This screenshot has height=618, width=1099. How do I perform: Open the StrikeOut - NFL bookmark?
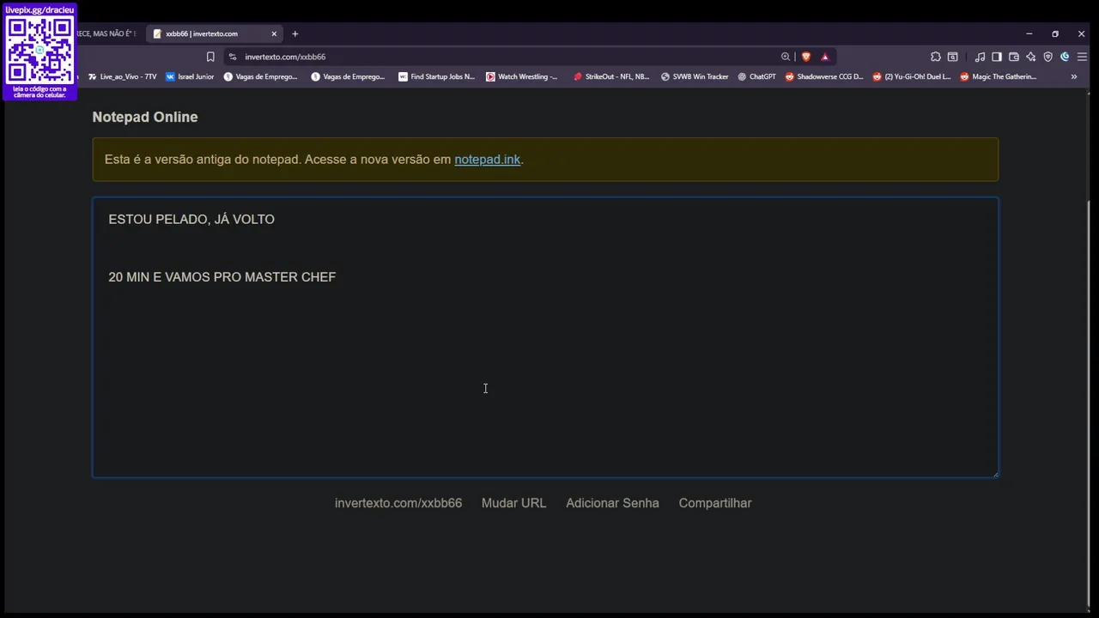(x=611, y=76)
